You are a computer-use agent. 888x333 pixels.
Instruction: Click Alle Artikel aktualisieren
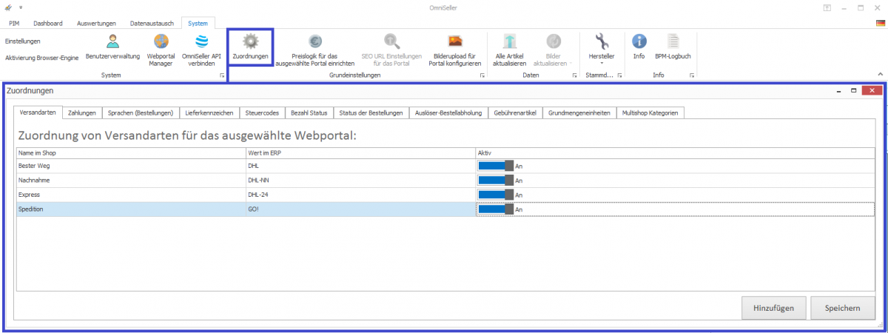509,43
